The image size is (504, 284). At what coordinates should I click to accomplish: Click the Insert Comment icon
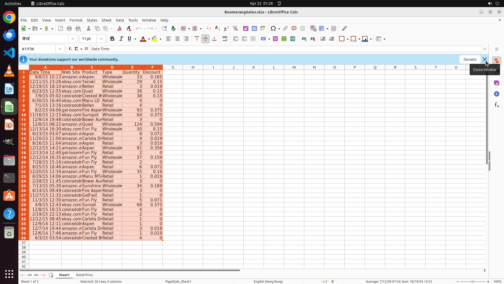(x=294, y=29)
